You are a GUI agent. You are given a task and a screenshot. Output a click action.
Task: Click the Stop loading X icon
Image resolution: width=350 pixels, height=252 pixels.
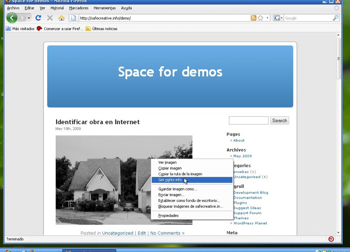point(50,18)
